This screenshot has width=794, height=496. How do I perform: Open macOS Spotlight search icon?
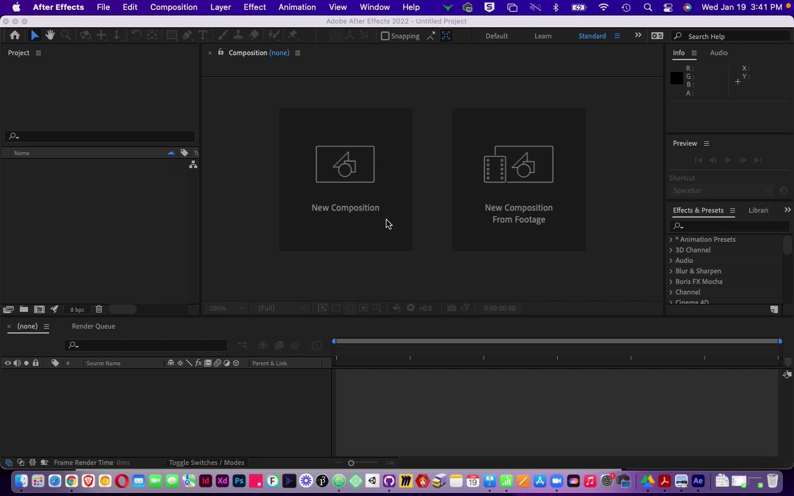click(648, 7)
